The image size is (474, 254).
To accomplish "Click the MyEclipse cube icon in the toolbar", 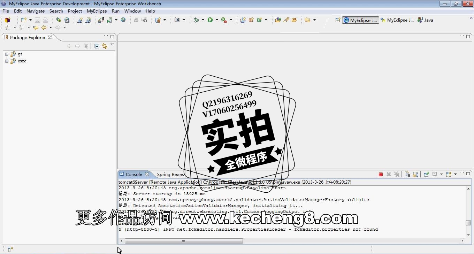I will (7, 20).
